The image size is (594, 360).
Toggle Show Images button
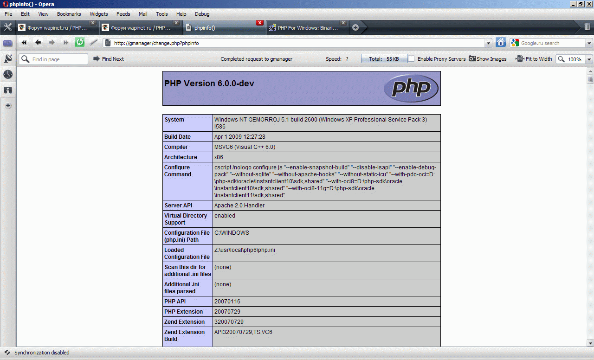[x=488, y=59]
